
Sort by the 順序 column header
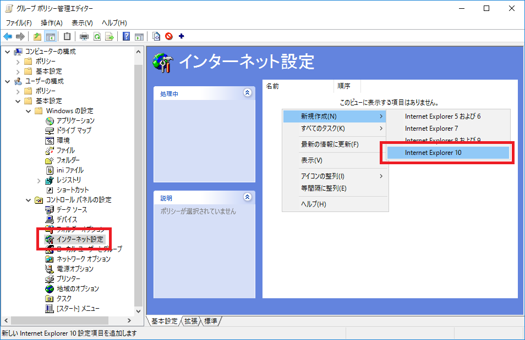347,86
